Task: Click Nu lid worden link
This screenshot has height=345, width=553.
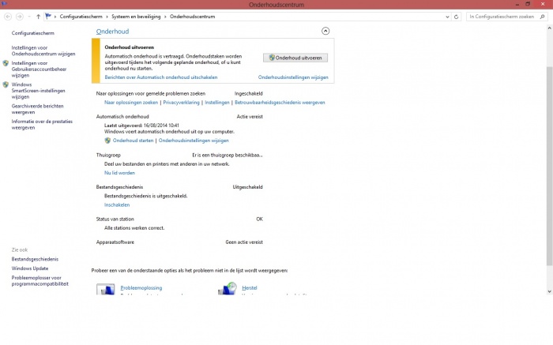Action: point(119,173)
